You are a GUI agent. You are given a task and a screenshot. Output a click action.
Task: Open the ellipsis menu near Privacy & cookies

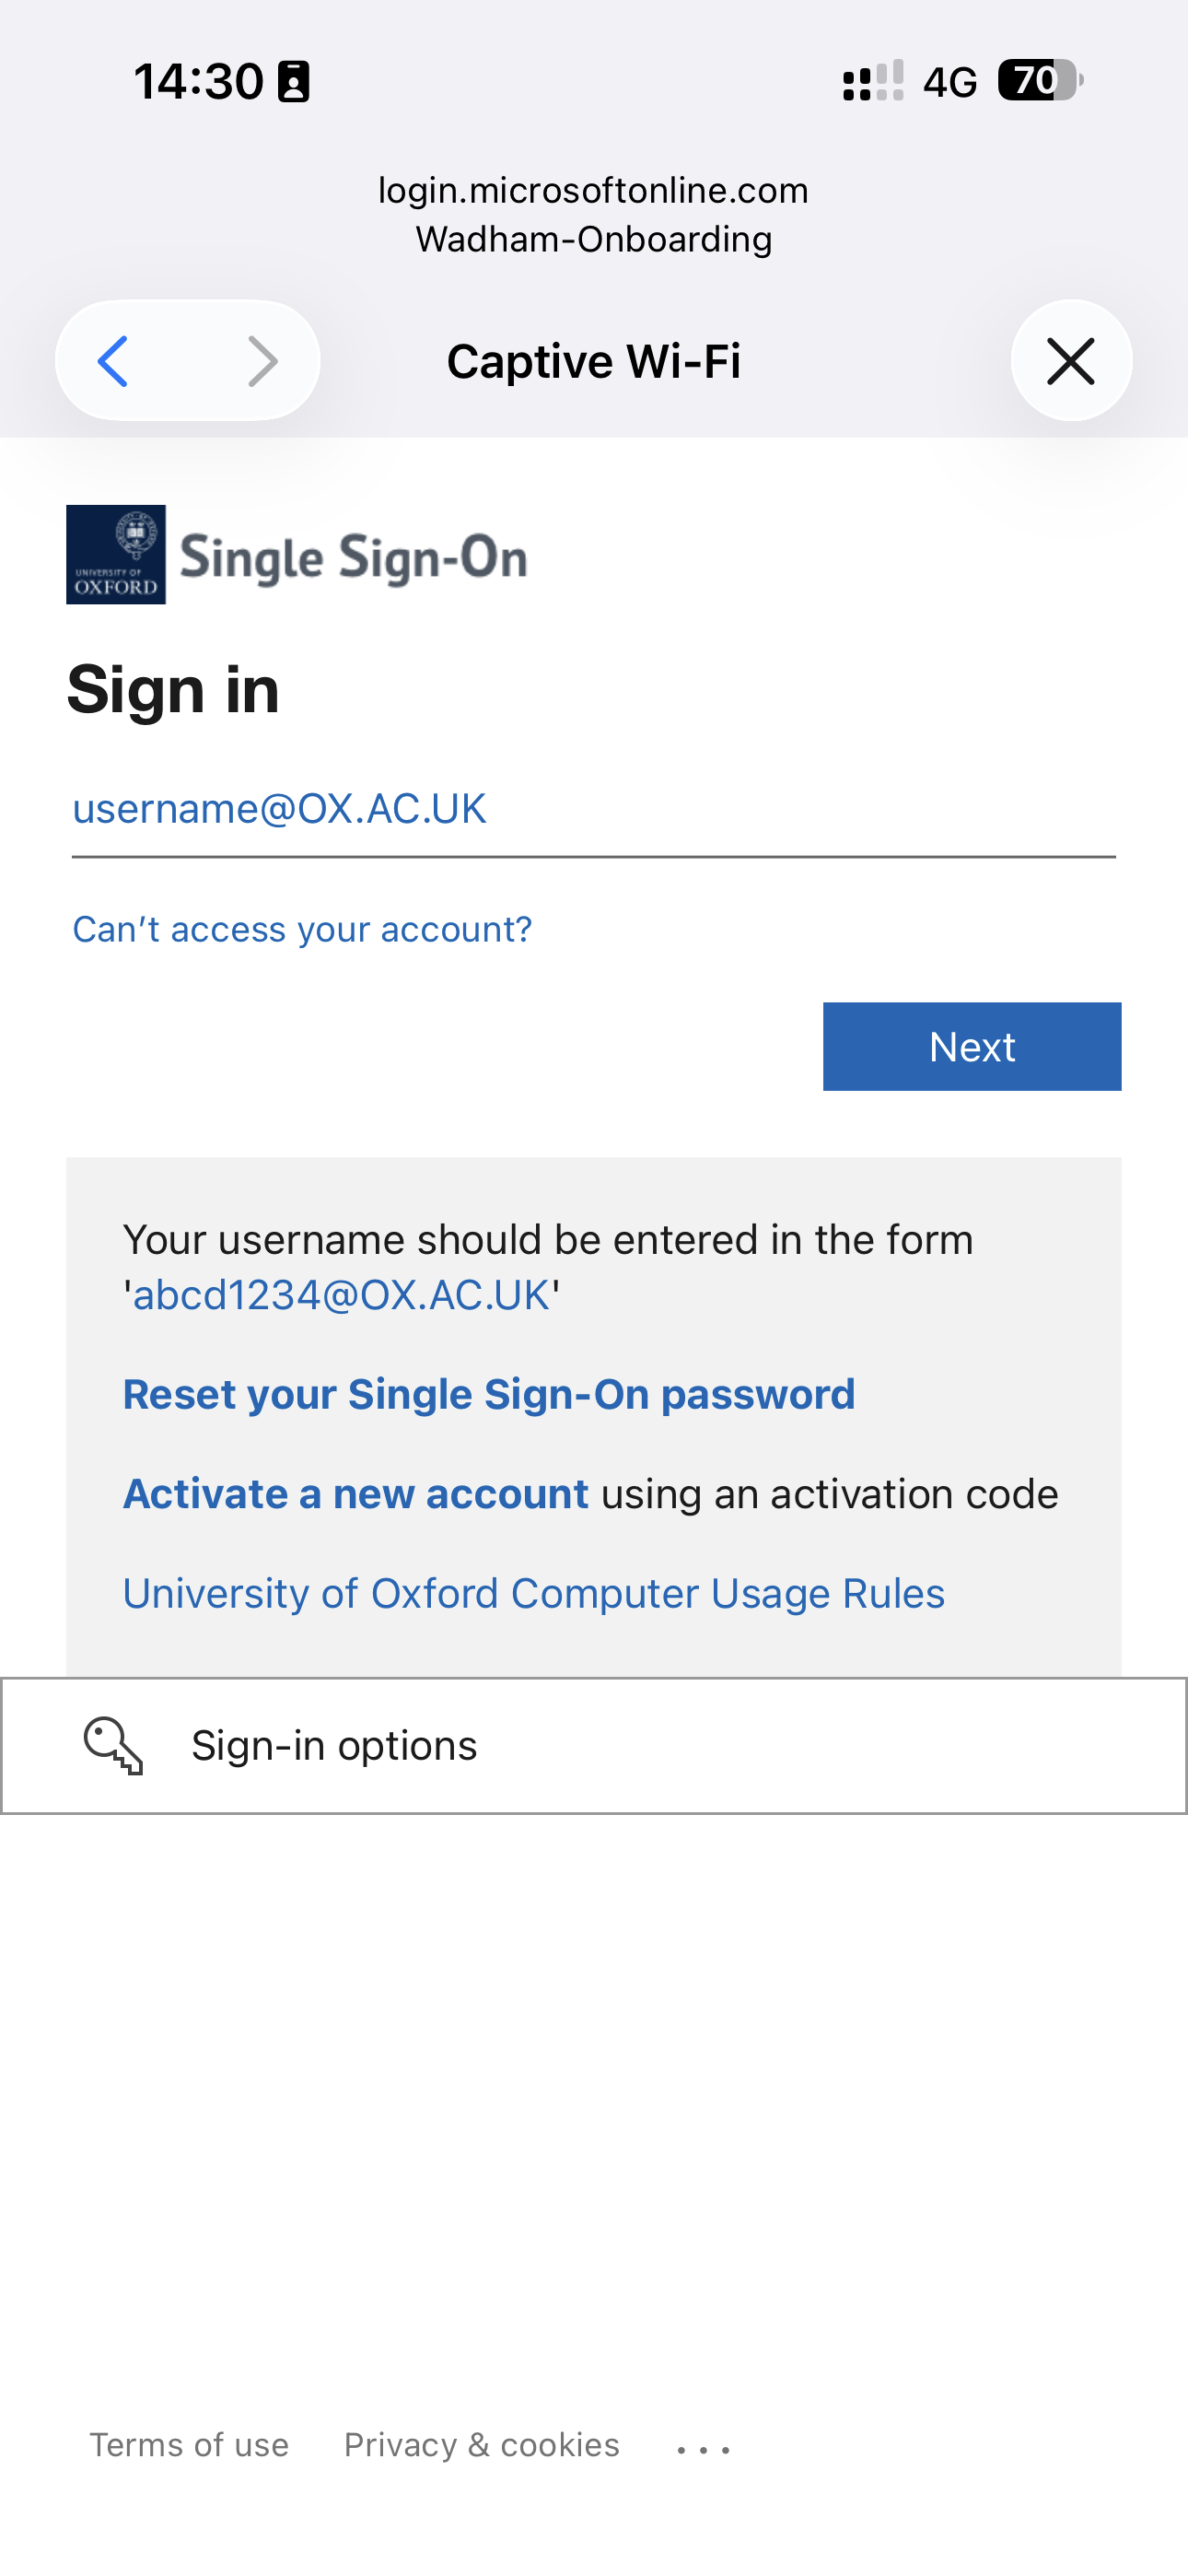coord(703,2443)
